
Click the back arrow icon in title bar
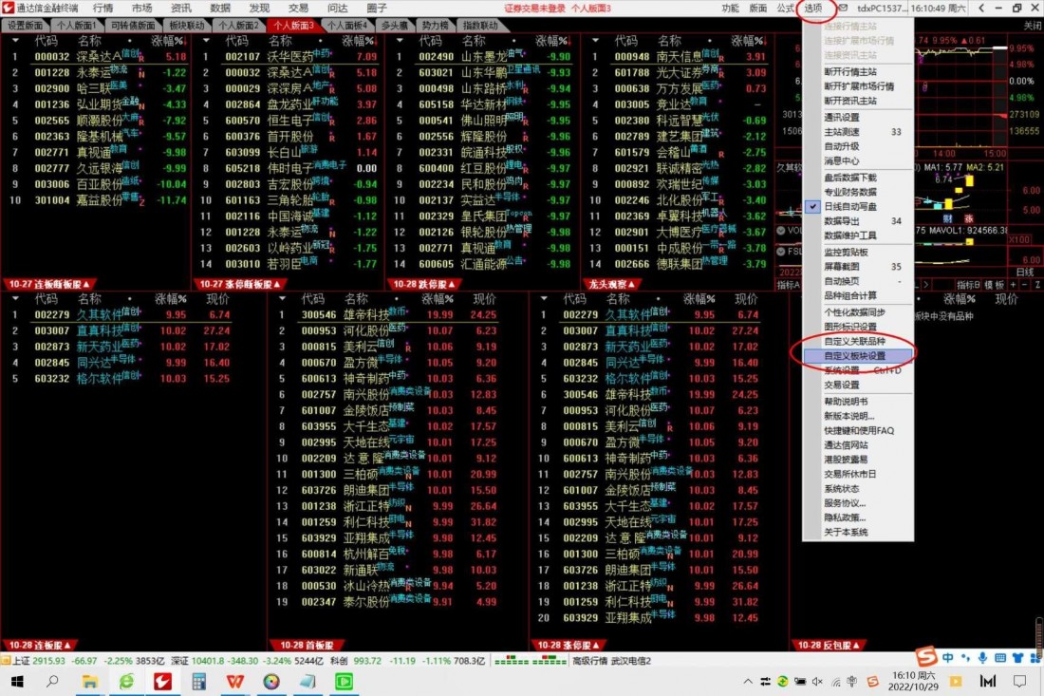[x=981, y=8]
